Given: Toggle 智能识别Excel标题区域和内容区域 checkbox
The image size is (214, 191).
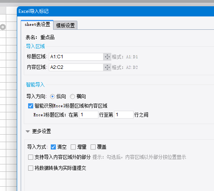Looking at the screenshot, I should click(x=30, y=106).
